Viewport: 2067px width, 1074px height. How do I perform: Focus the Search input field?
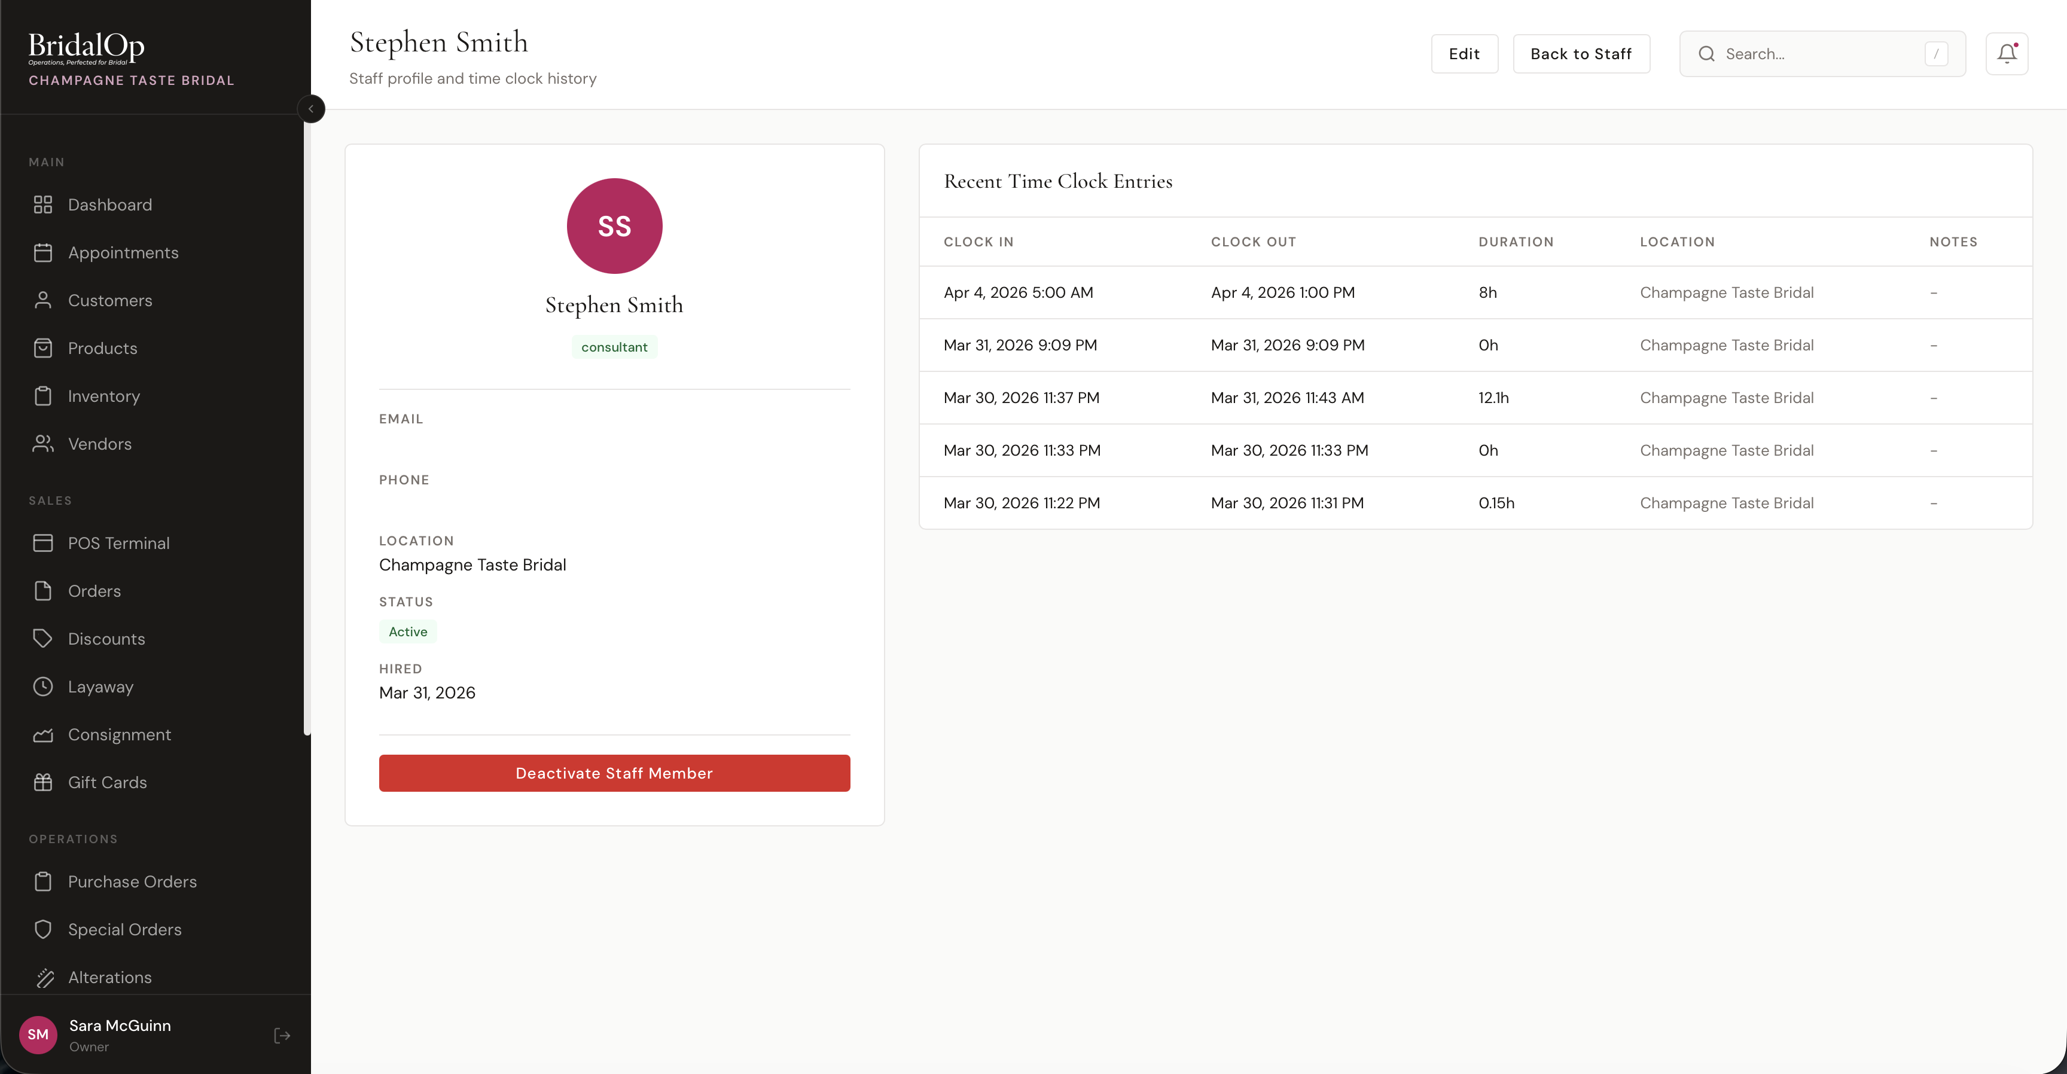[1820, 54]
